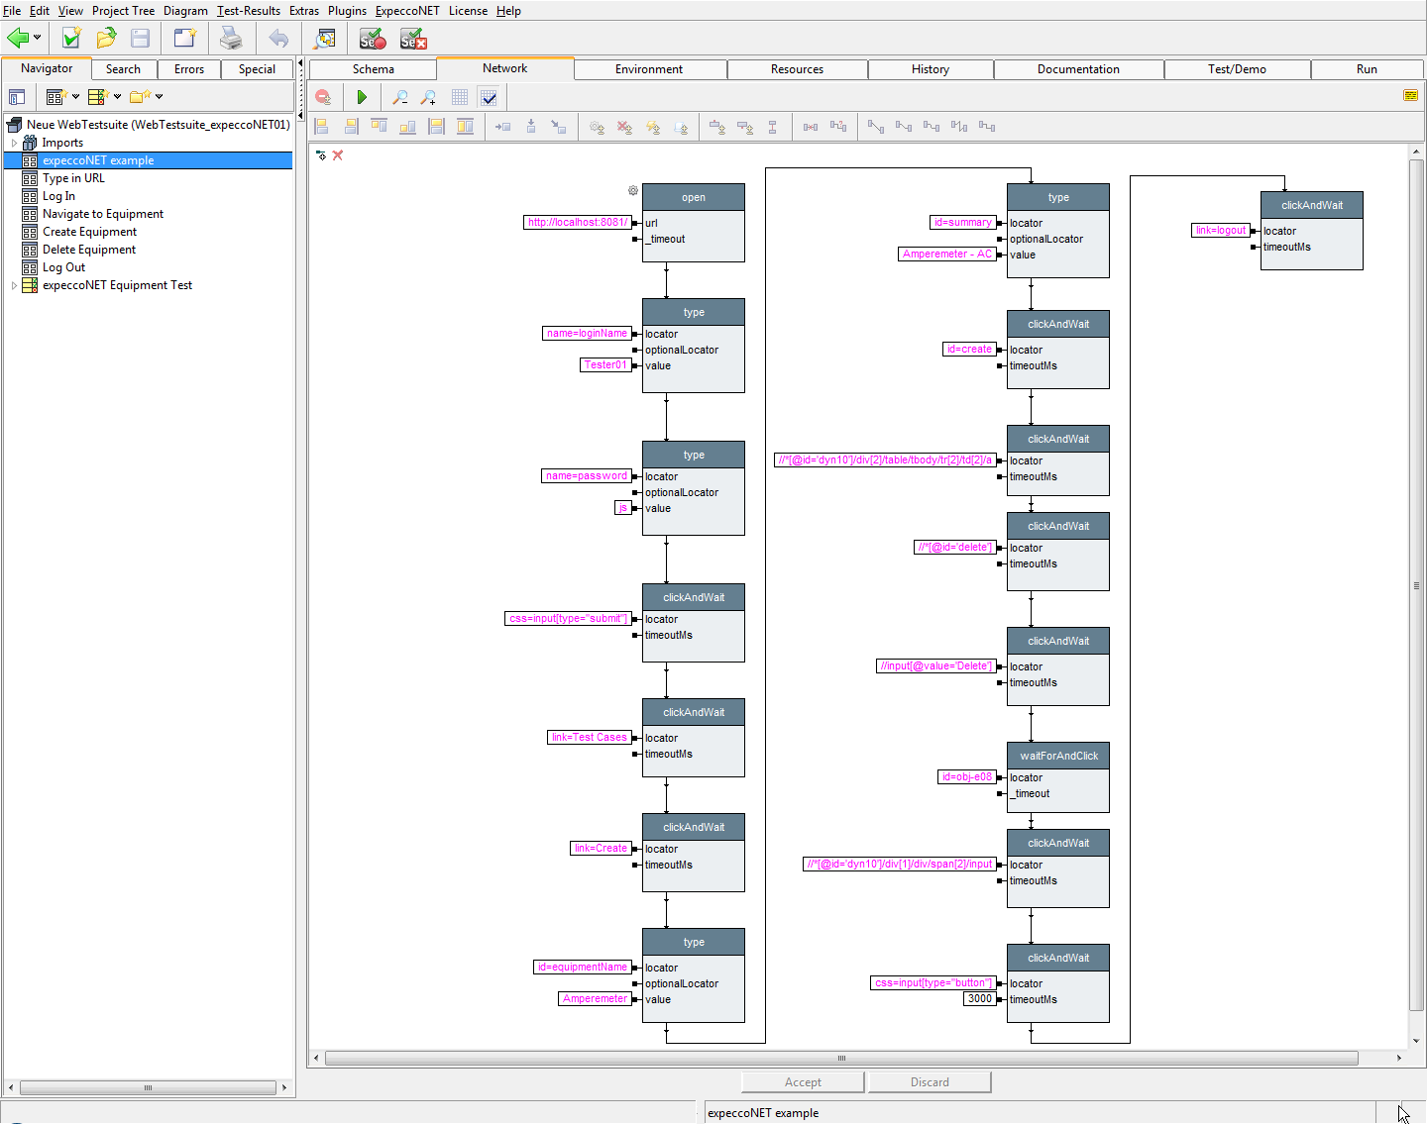Select Create Equipment in the navigator tree
Screen dimensions: 1427x1124
pyautogui.click(x=89, y=232)
